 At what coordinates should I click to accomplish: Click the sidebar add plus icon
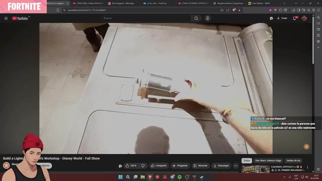(318, 48)
